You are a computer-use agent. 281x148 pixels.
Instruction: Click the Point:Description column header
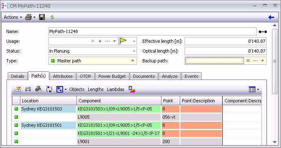click(201, 101)
